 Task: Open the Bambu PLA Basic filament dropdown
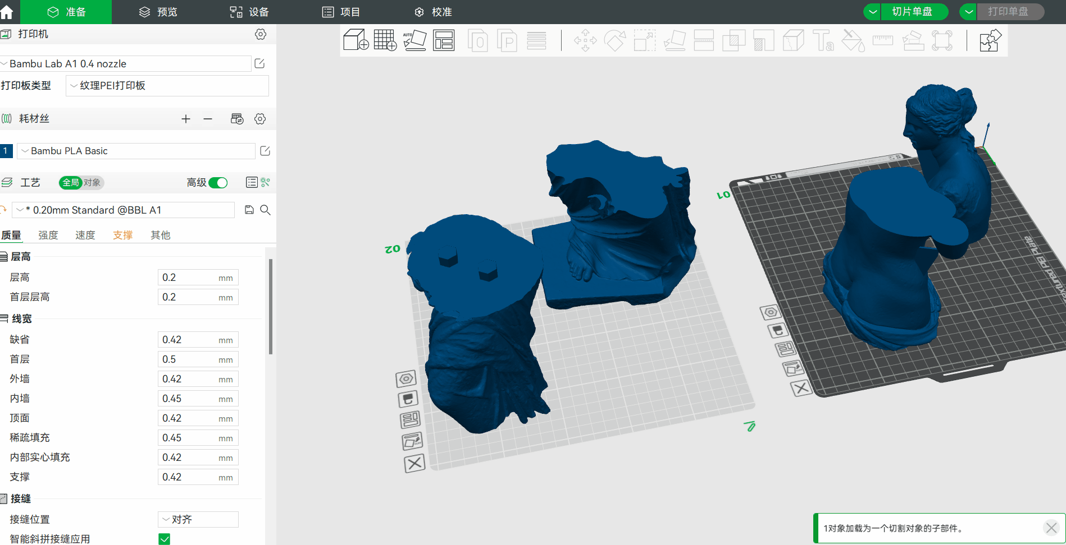click(136, 151)
